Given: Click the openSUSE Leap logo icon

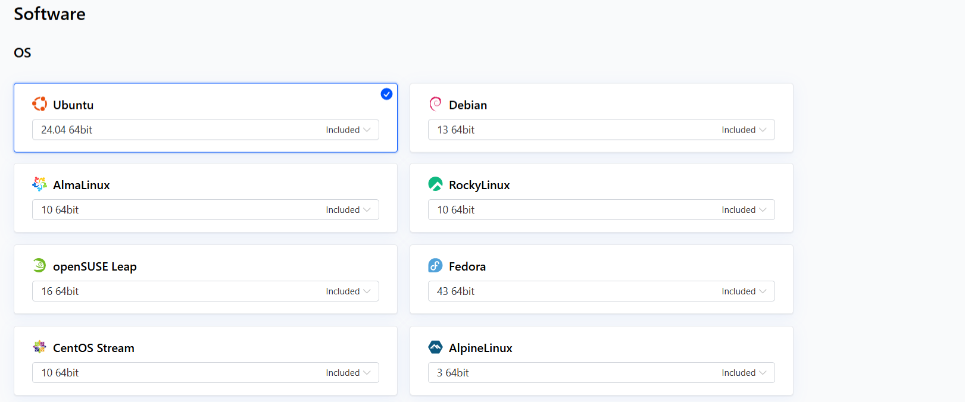Looking at the screenshot, I should tap(40, 265).
